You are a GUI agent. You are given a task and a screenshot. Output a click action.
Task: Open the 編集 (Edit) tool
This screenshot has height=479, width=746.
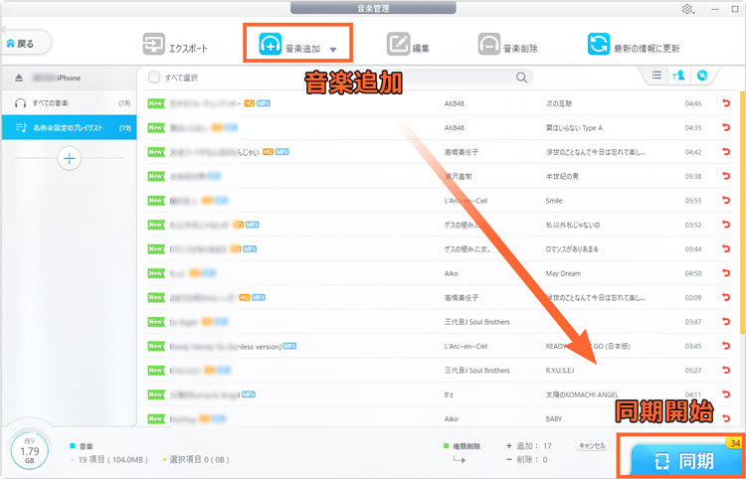[x=398, y=45]
